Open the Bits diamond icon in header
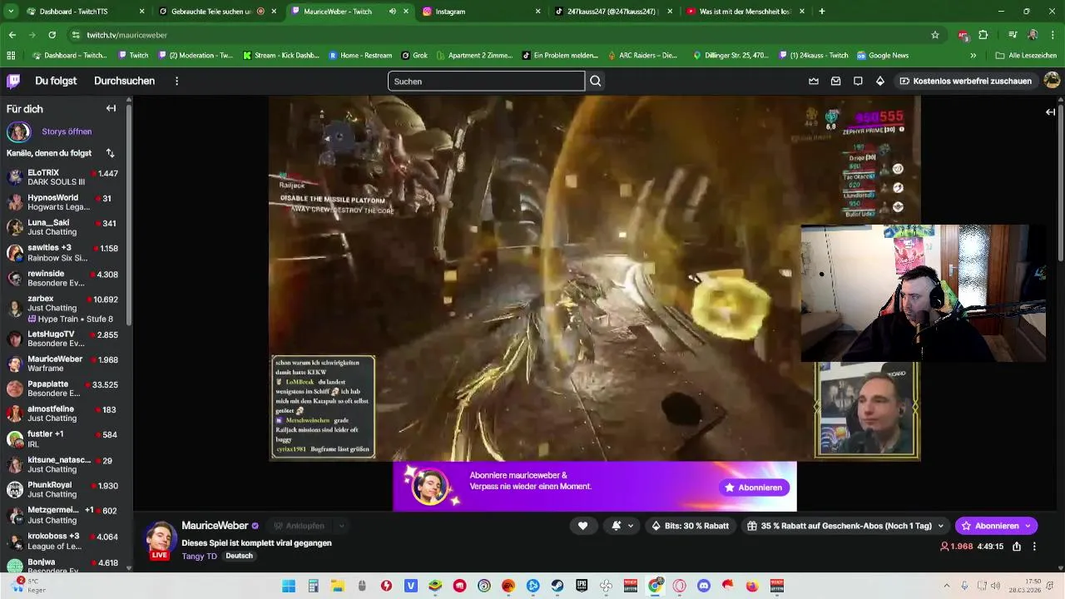Viewport: 1065px width, 599px height. [879, 81]
